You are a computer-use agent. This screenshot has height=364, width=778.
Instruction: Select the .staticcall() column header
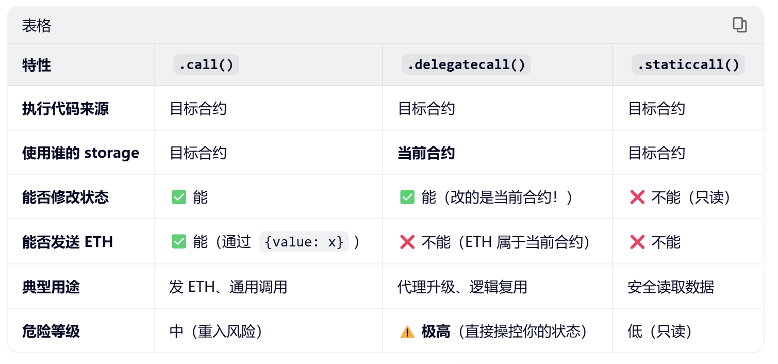tap(688, 65)
